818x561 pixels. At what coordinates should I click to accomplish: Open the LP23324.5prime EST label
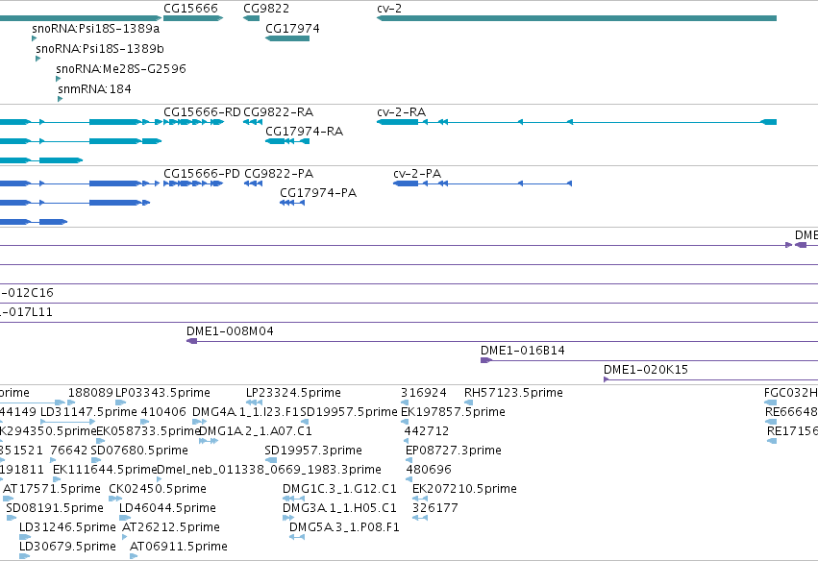[293, 393]
